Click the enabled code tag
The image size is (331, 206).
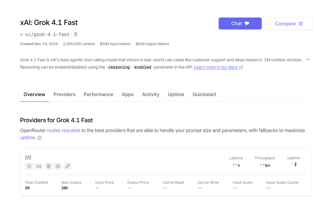coord(143,67)
